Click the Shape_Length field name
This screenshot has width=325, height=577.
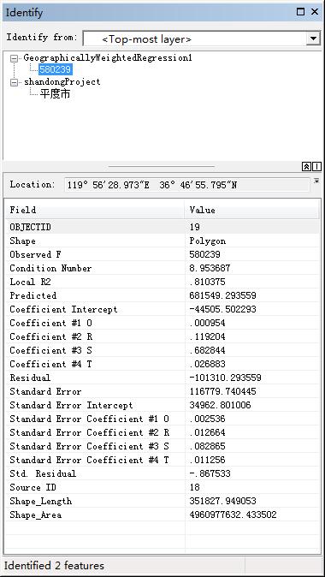(41, 501)
